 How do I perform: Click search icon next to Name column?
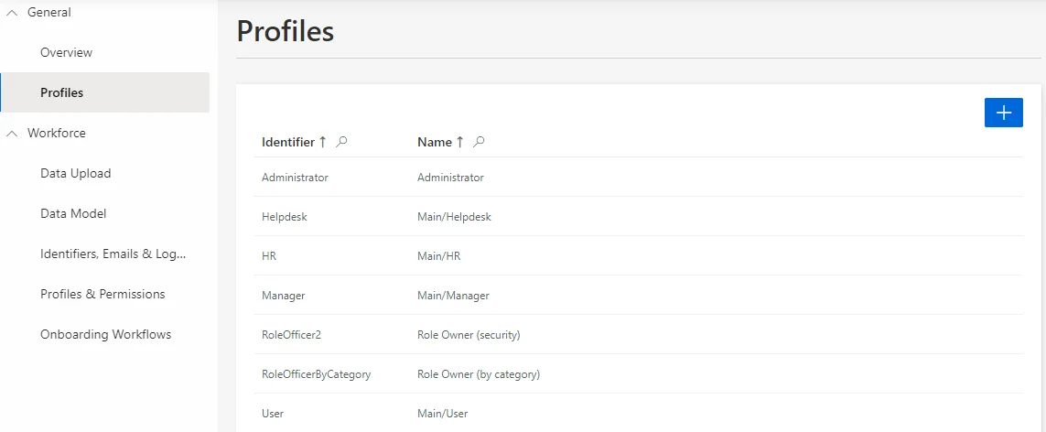(479, 142)
